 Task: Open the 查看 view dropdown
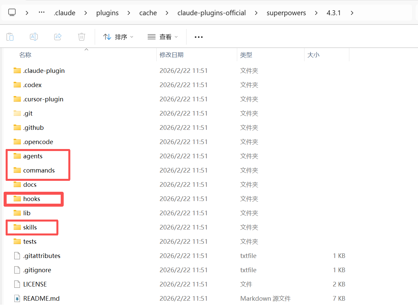(x=163, y=37)
